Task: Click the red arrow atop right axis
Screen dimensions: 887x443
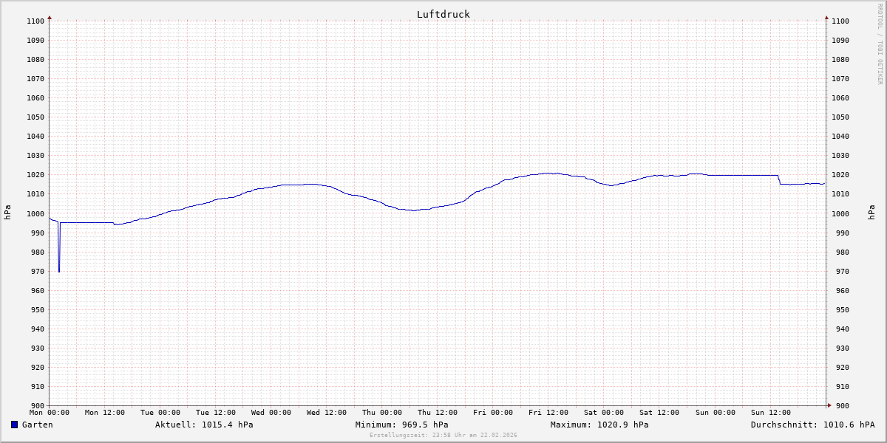Action: click(x=826, y=17)
